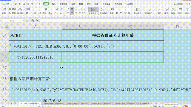Click the Print icon in quick access bar
Viewport: 191px width, 107px height.
pos(24,4)
